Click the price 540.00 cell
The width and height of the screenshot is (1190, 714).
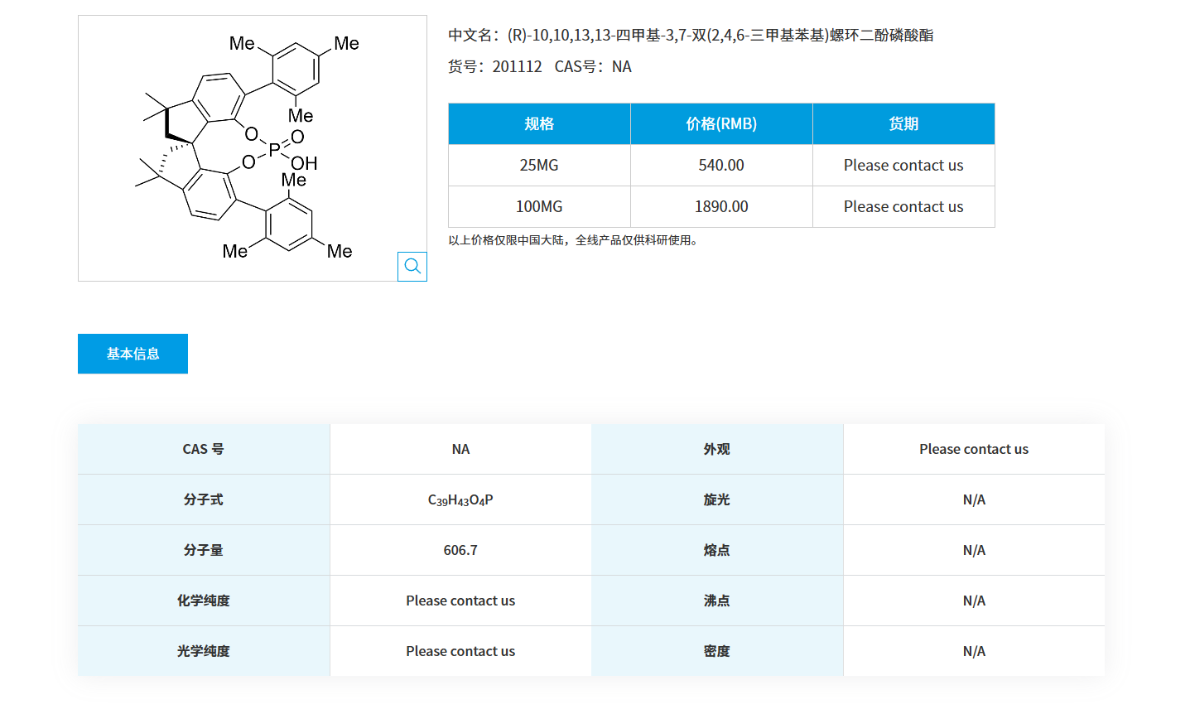tap(720, 165)
